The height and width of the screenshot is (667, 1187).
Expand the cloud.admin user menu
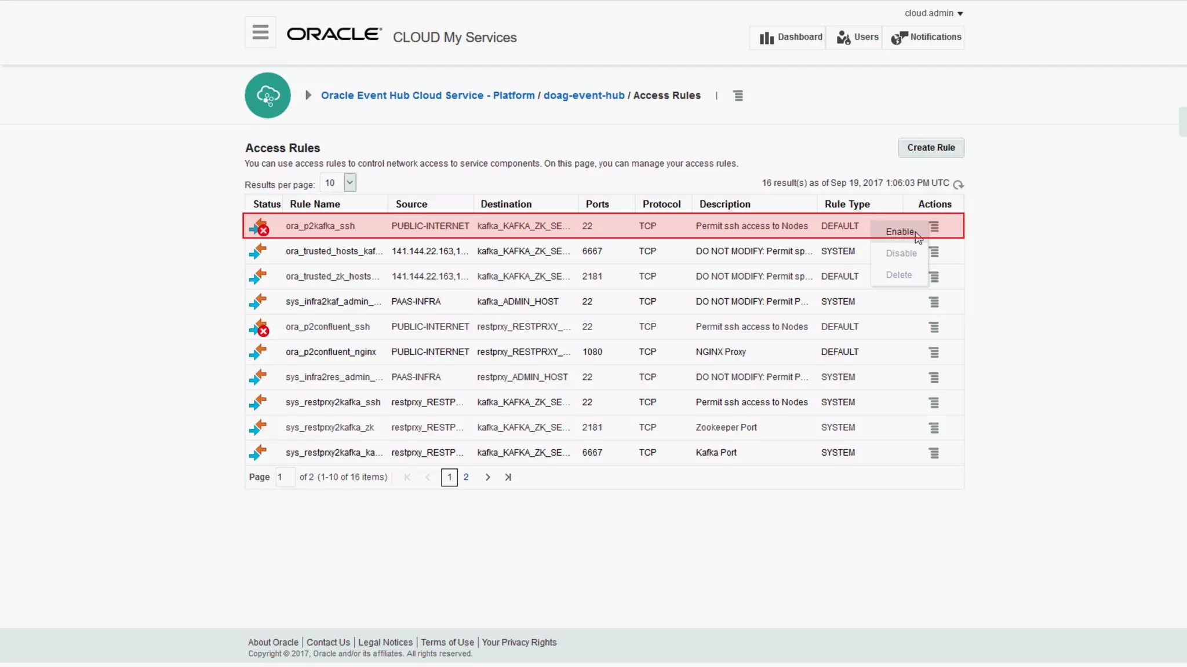click(934, 13)
